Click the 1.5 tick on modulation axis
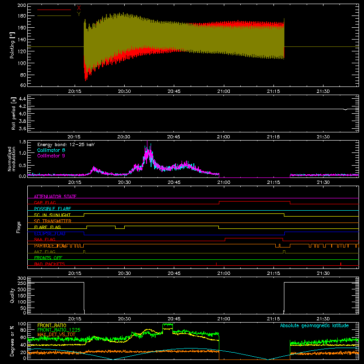Image resolution: width=364 pixels, height=364 pixels. (22, 142)
